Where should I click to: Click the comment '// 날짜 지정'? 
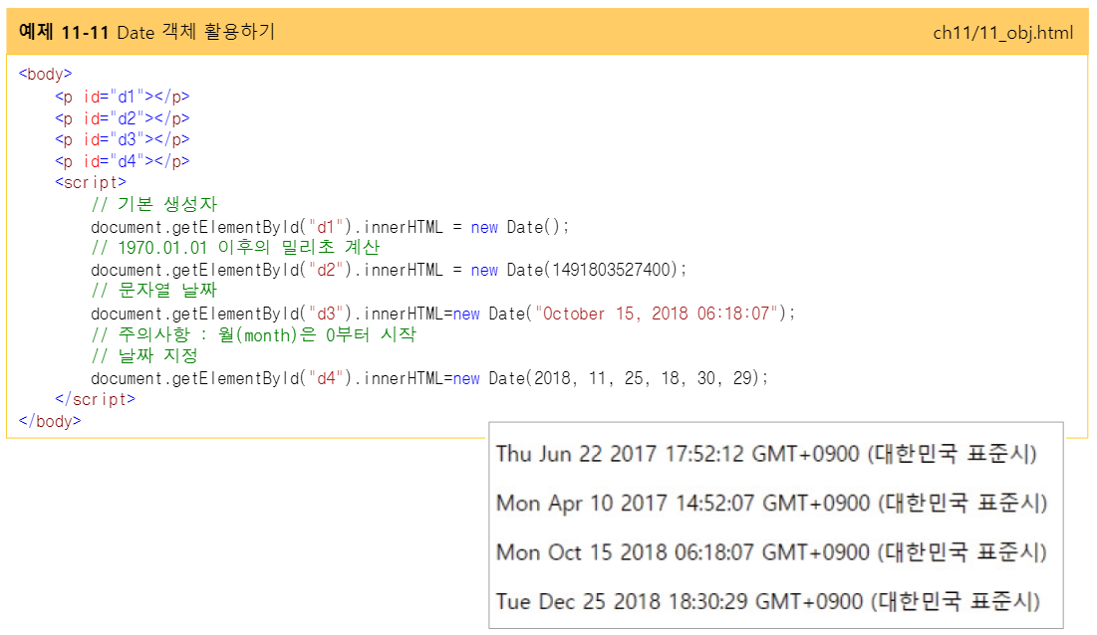tap(144, 355)
